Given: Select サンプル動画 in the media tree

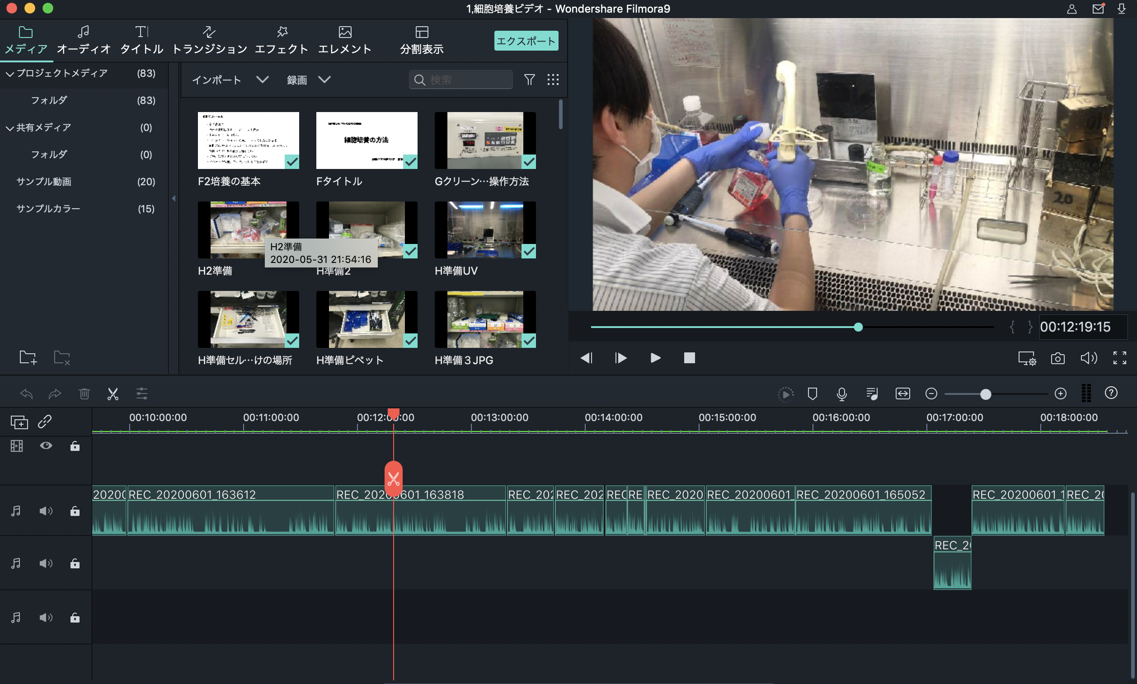Looking at the screenshot, I should (x=84, y=182).
